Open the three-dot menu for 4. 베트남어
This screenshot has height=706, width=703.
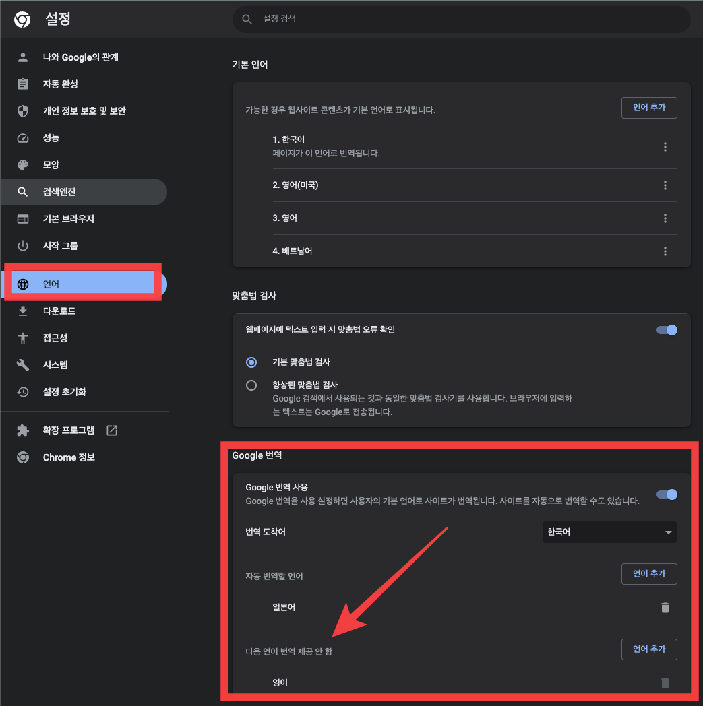click(665, 251)
